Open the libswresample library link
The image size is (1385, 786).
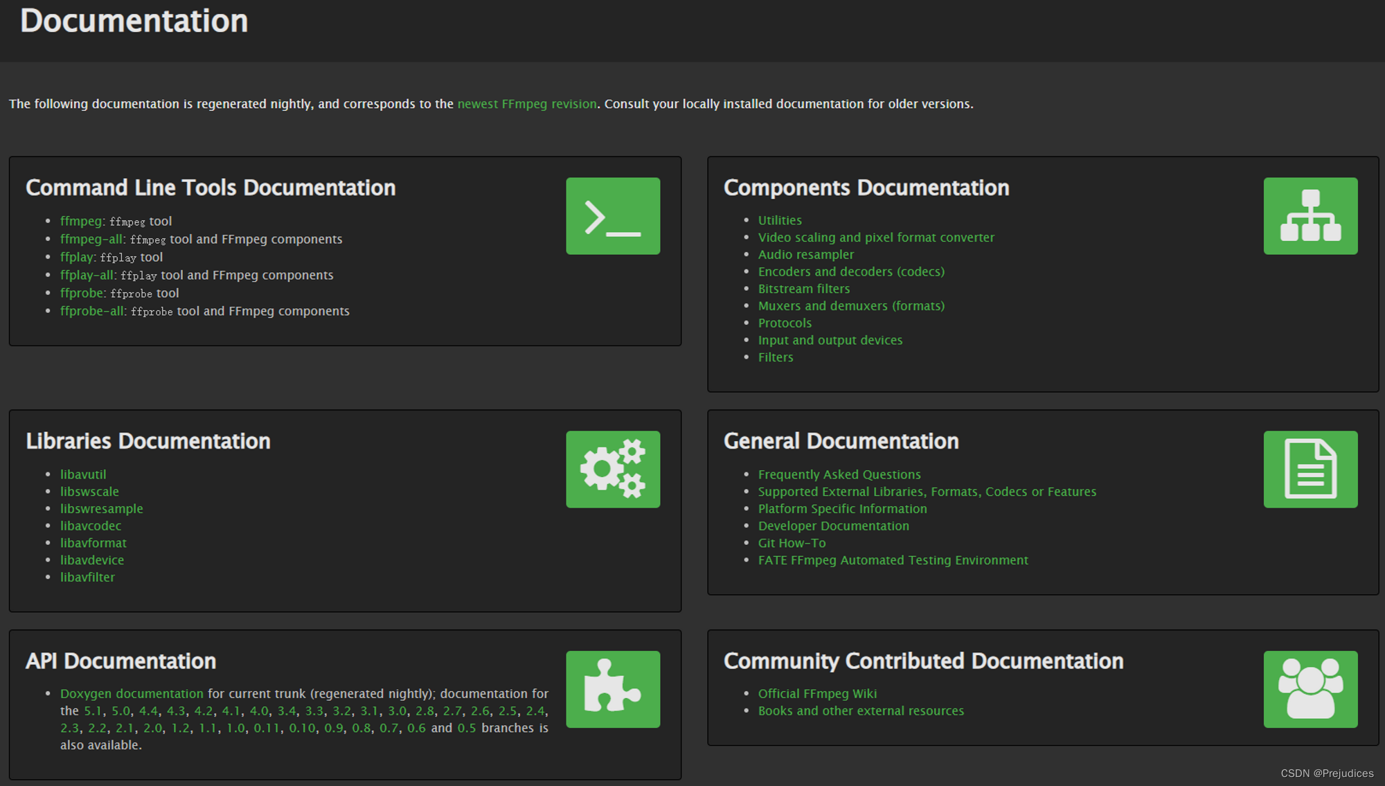tap(102, 509)
